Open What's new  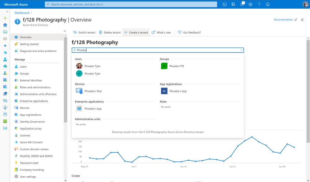[x=161, y=32]
